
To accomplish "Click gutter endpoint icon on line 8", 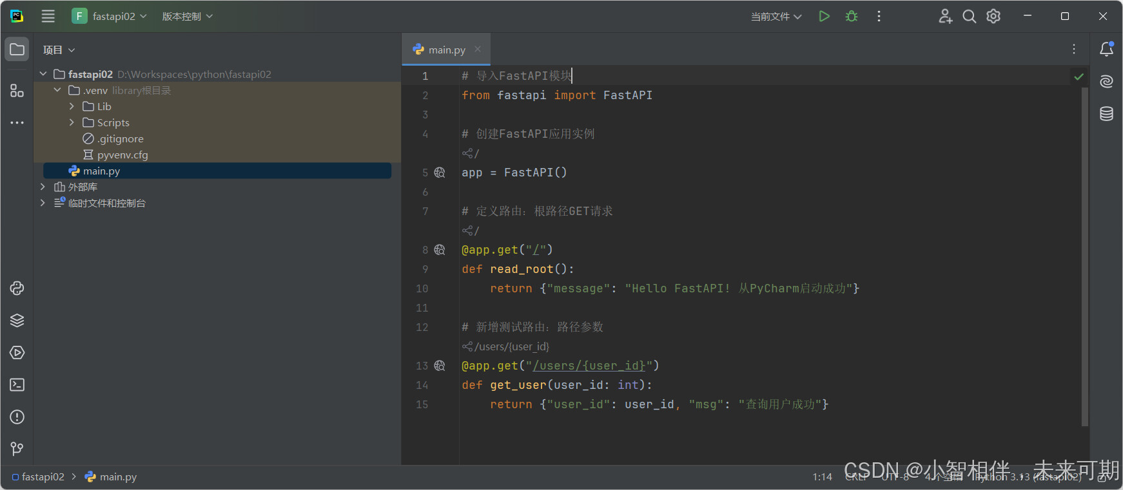I will click(440, 250).
